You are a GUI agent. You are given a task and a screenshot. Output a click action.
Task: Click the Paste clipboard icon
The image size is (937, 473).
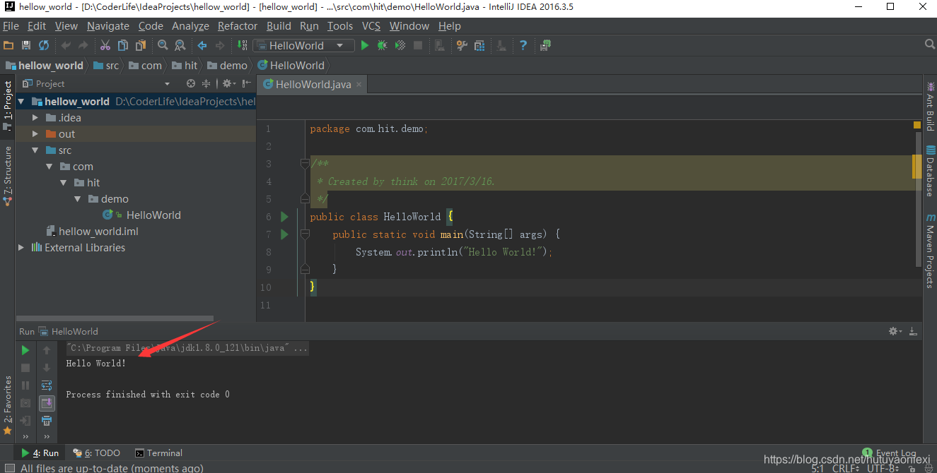141,45
